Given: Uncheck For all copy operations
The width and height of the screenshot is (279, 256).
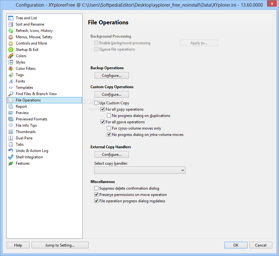Looking at the screenshot, I should pyautogui.click(x=102, y=109).
